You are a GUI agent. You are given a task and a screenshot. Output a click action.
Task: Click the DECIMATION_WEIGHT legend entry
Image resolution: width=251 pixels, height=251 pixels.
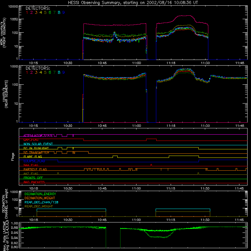tap(40, 198)
